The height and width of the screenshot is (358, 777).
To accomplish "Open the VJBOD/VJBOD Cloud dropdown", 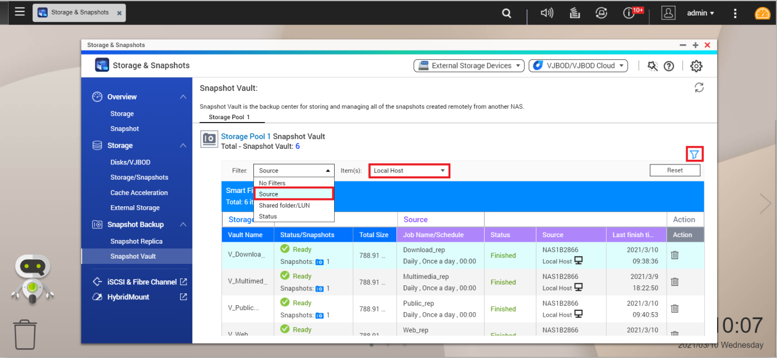I will point(578,66).
